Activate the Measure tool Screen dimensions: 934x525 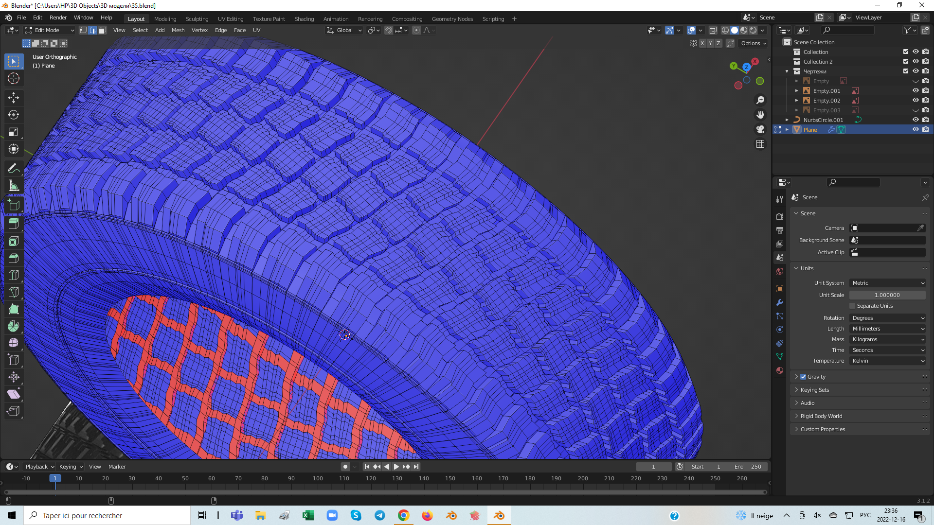pos(14,186)
